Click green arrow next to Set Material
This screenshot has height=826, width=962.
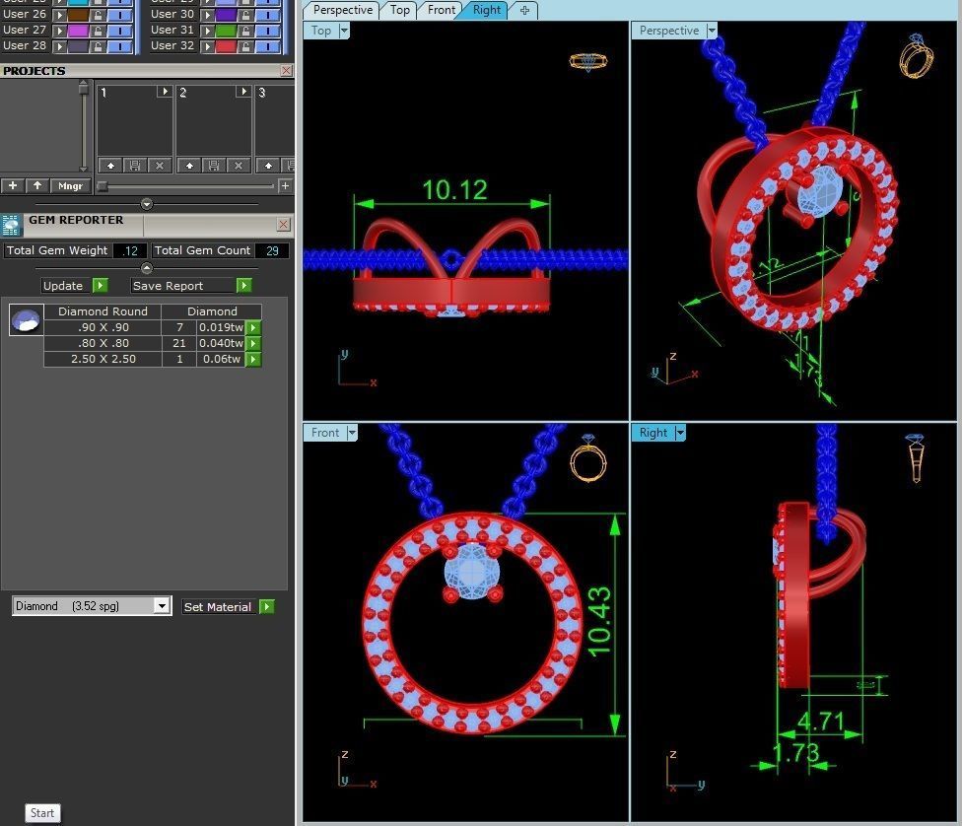(267, 607)
